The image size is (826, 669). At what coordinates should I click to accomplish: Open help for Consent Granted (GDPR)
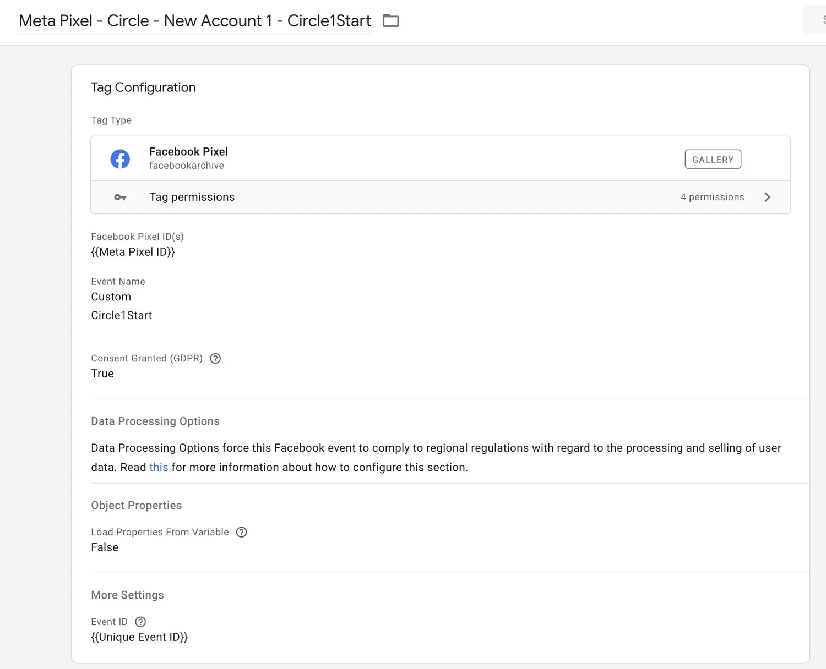coord(215,359)
